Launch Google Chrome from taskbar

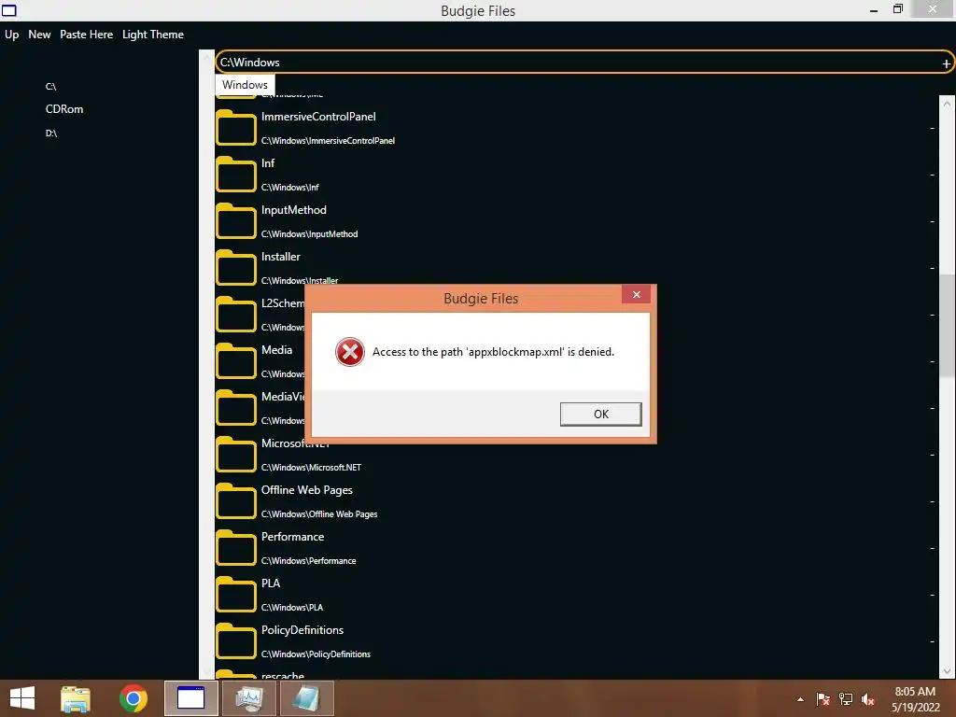[x=134, y=698]
